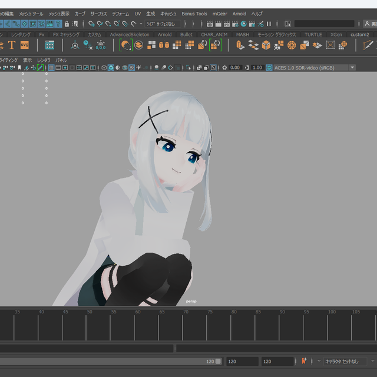Toggle Resolution Gate in panel toolbar
The height and width of the screenshot is (377, 377).
pos(65,68)
